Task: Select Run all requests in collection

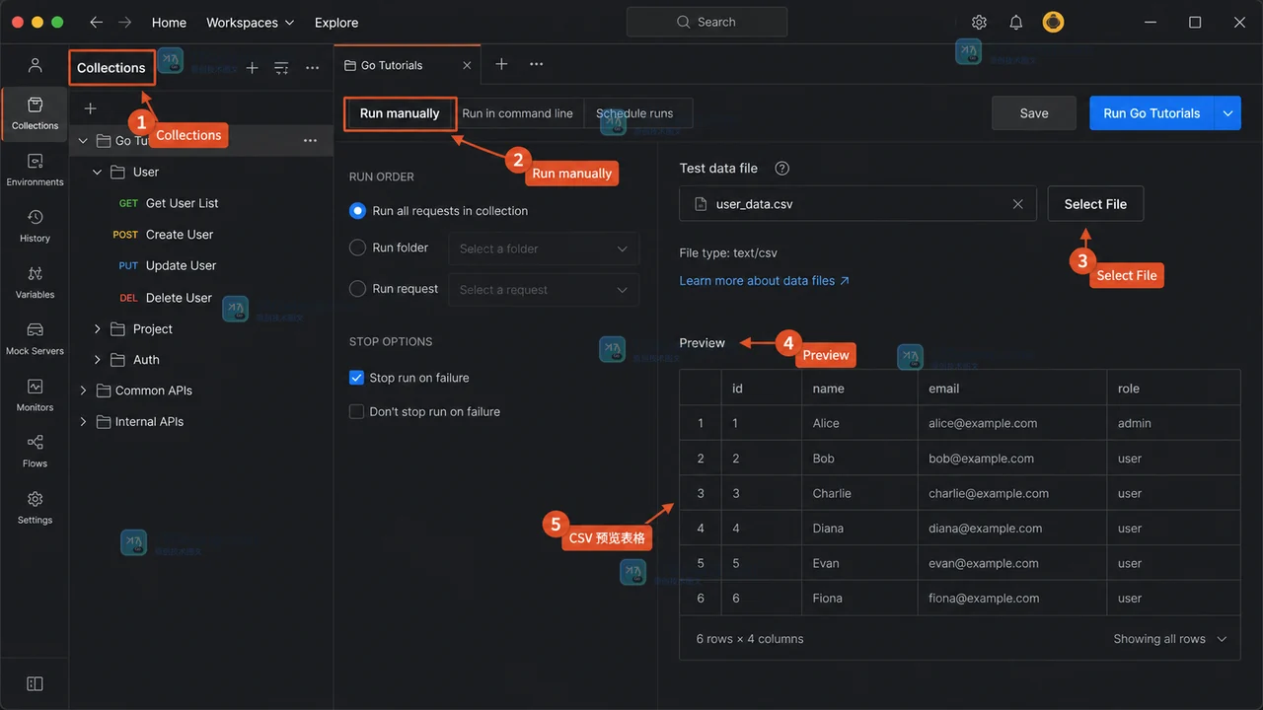Action: 357,211
